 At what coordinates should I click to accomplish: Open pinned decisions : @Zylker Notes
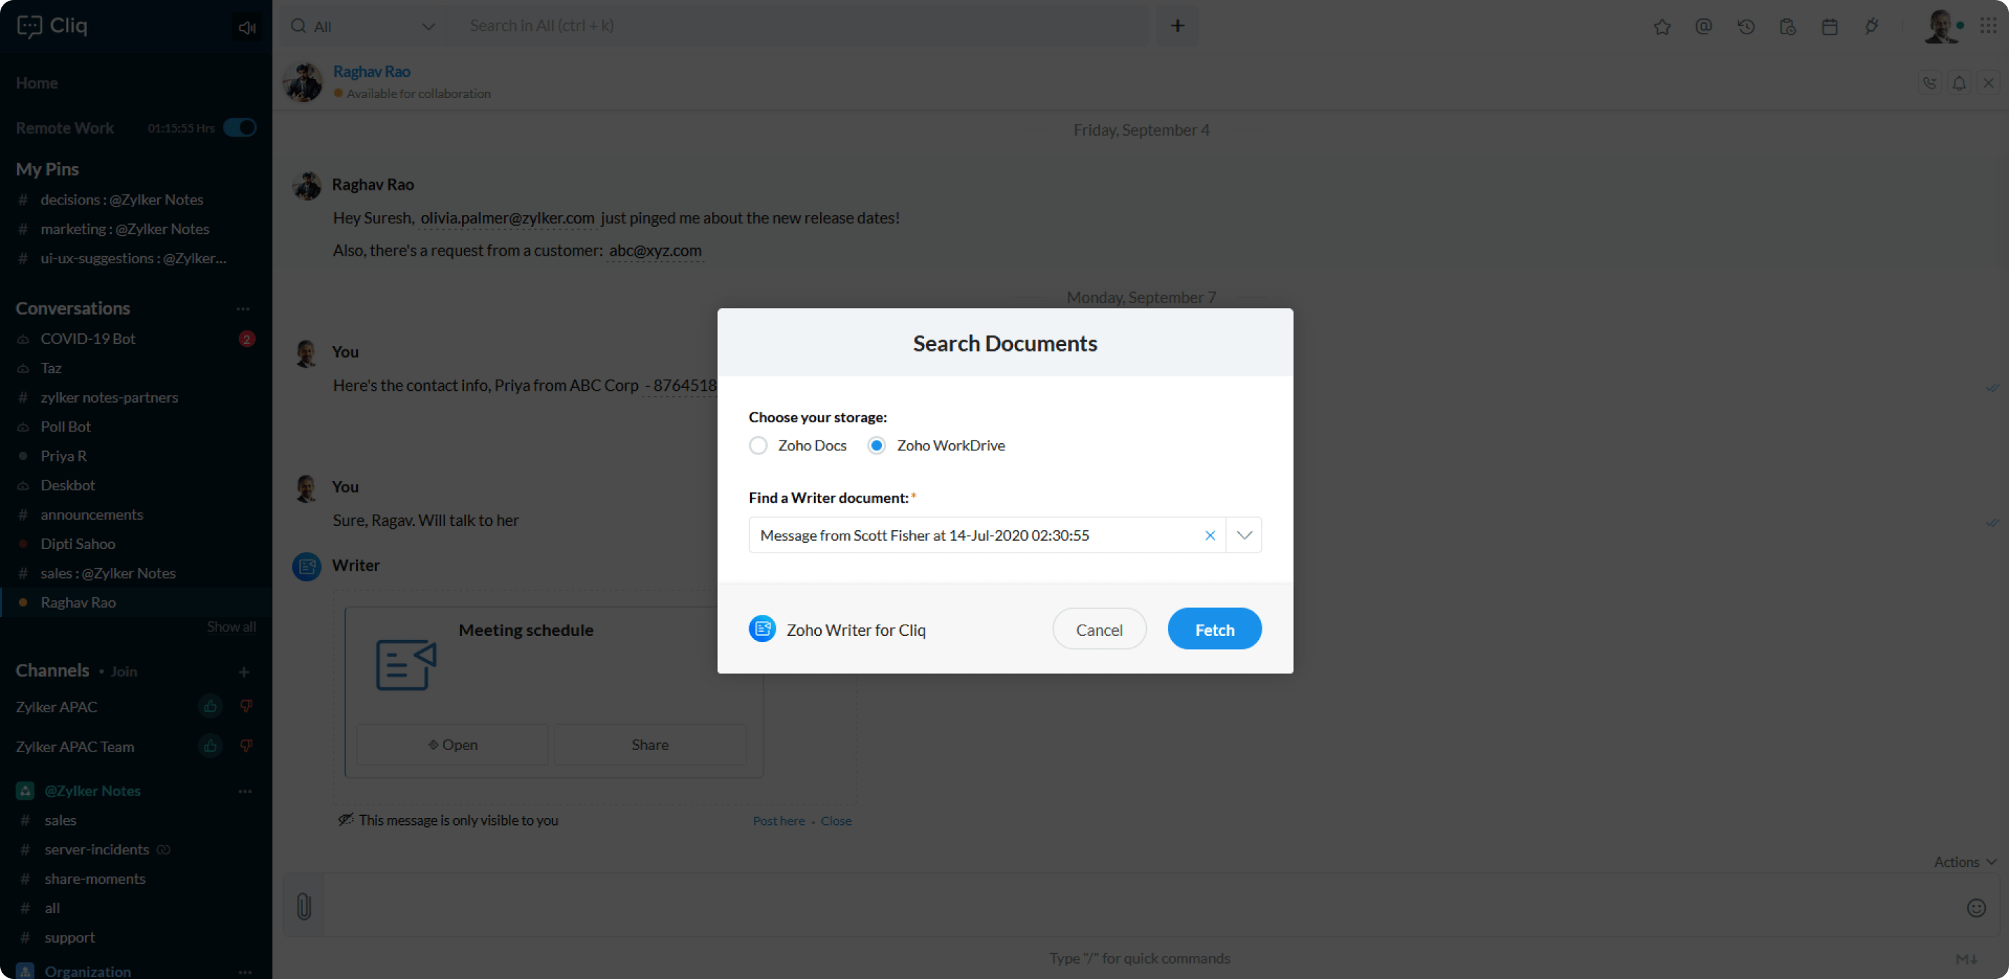(136, 200)
